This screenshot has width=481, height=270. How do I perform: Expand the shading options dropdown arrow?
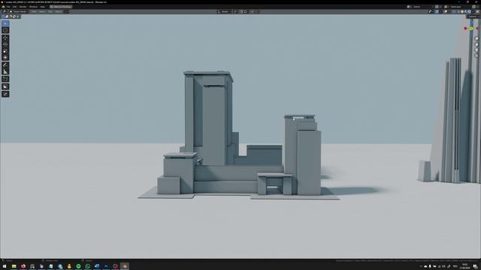[x=473, y=12]
